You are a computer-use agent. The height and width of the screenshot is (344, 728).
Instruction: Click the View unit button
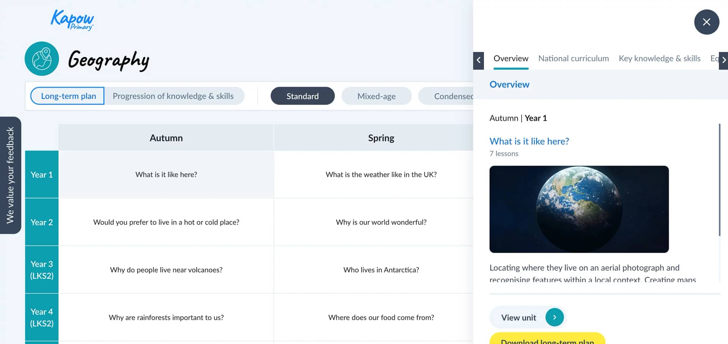coord(528,317)
